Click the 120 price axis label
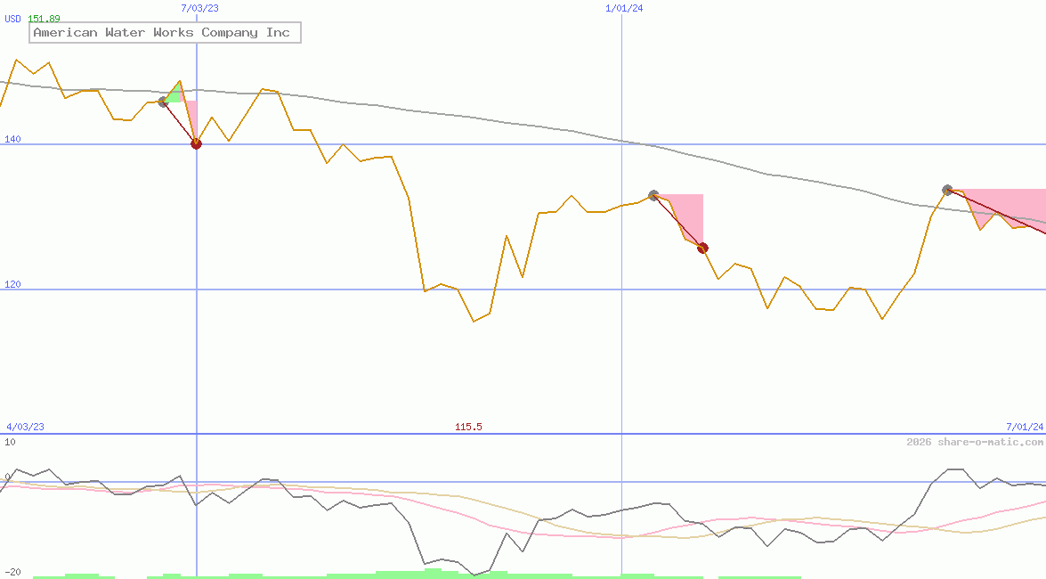This screenshot has height=579, width=1046. pyautogui.click(x=12, y=284)
